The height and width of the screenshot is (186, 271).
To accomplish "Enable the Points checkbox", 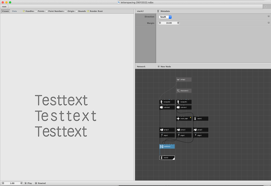I will click(x=36, y=11).
